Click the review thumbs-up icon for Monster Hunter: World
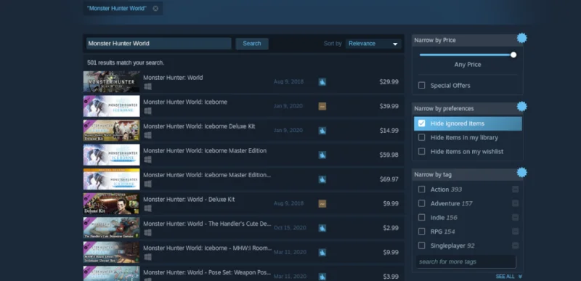 (322, 82)
